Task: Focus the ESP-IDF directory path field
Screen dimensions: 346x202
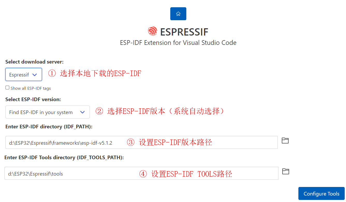Action: tap(65, 143)
